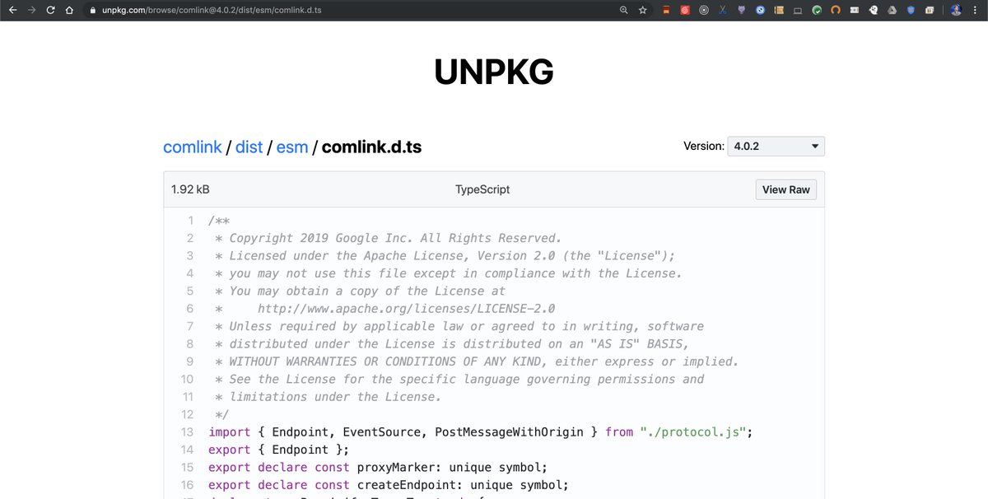Open the Google Drive extension icon

(892, 10)
